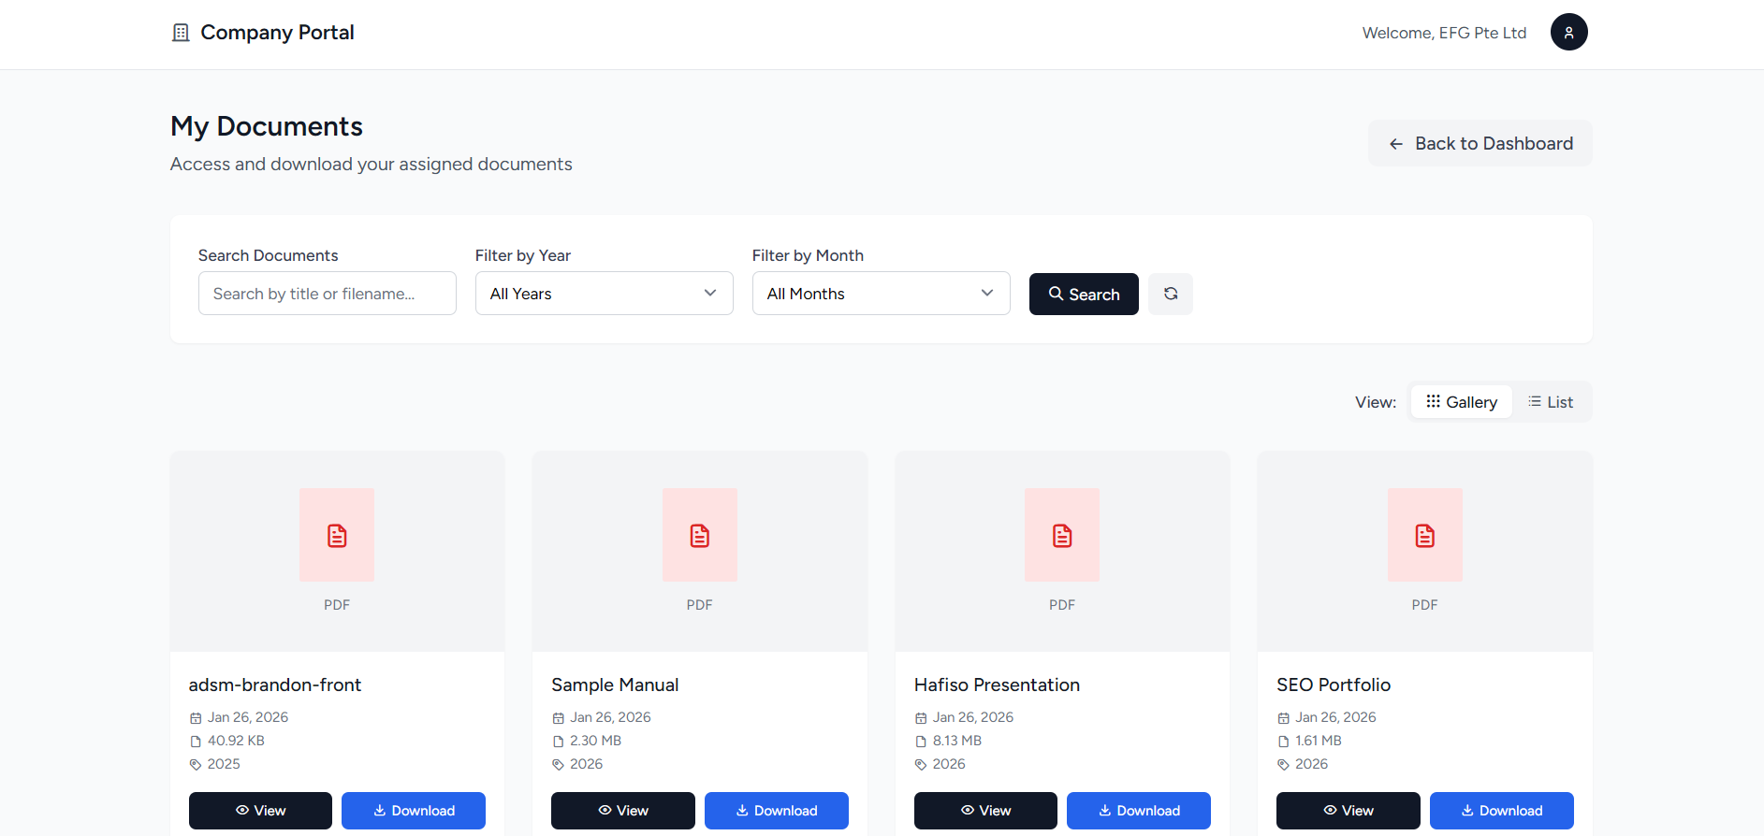Expand the Filter by Year dropdown
Image resolution: width=1764 pixels, height=836 pixels.
tap(604, 294)
